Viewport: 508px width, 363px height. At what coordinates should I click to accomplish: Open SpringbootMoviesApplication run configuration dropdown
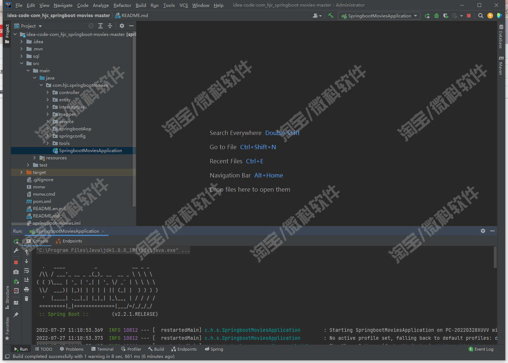point(379,16)
